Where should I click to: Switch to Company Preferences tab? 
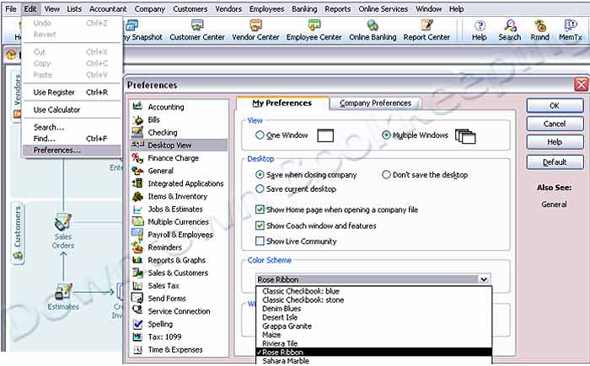point(375,103)
